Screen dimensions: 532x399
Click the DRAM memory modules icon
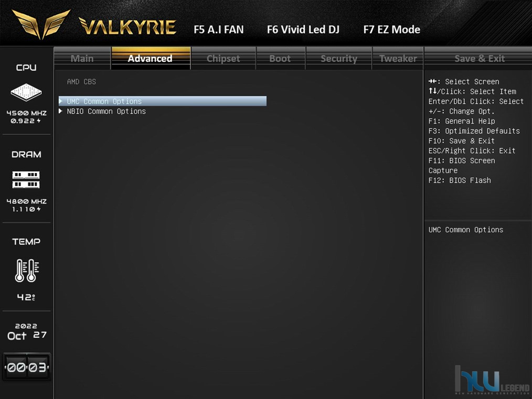point(26,180)
